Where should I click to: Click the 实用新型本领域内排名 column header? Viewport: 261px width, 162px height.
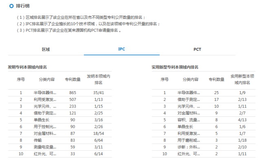(x=242, y=79)
